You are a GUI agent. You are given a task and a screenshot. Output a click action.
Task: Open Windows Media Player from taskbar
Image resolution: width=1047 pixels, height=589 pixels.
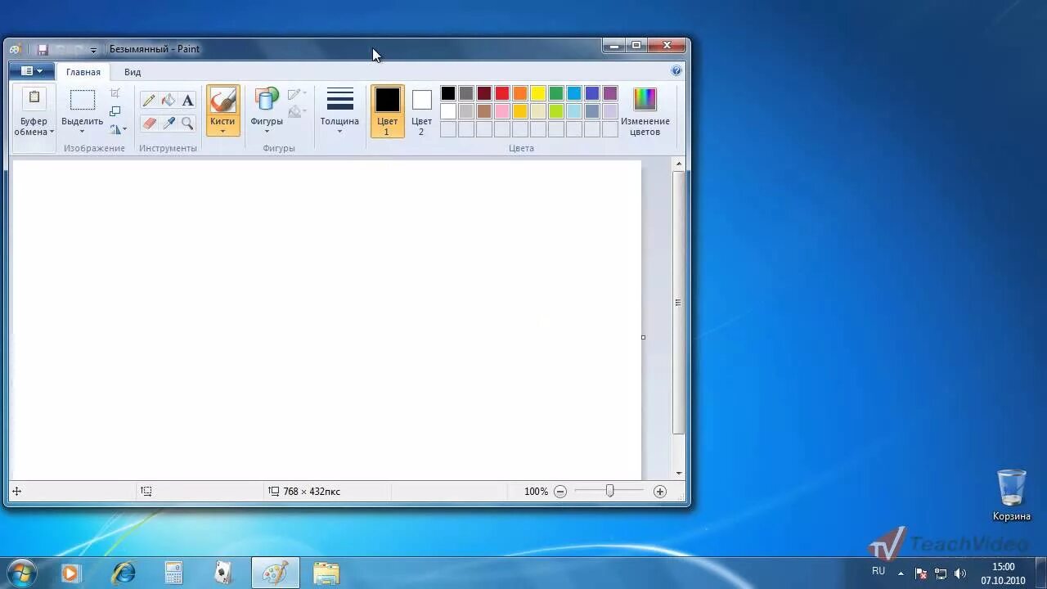(x=70, y=573)
